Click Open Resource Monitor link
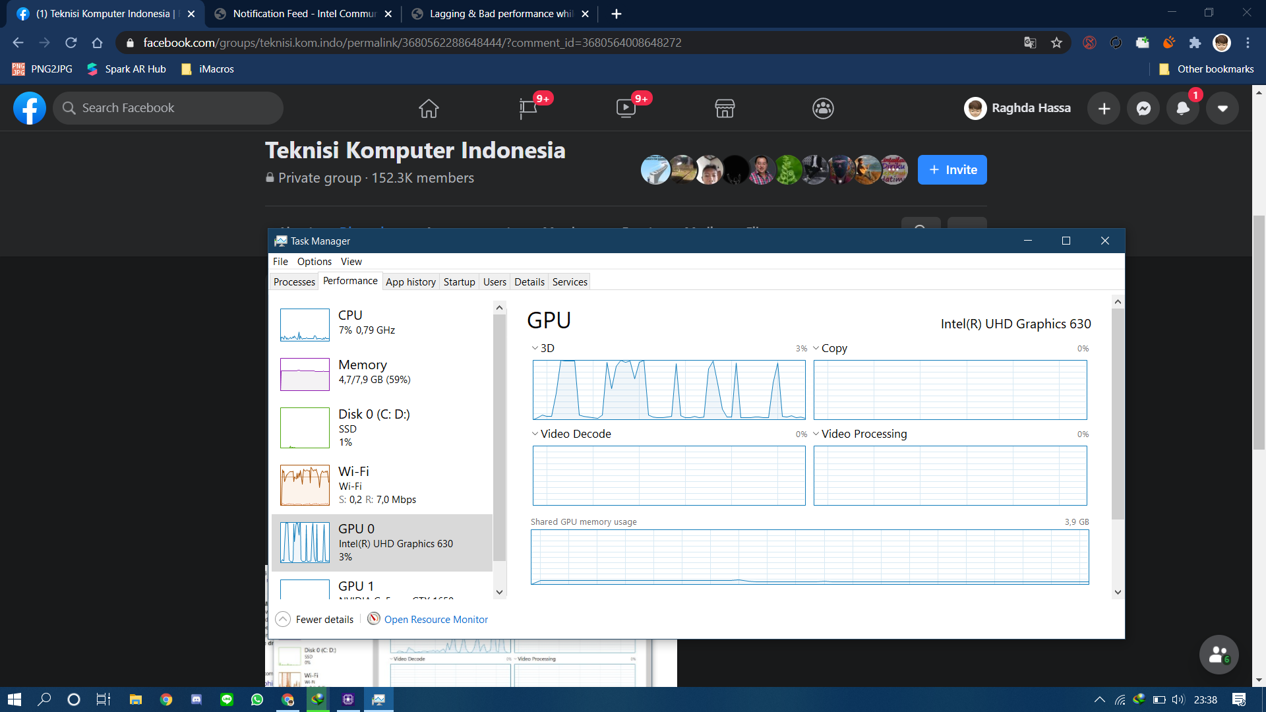1266x712 pixels. (x=435, y=619)
